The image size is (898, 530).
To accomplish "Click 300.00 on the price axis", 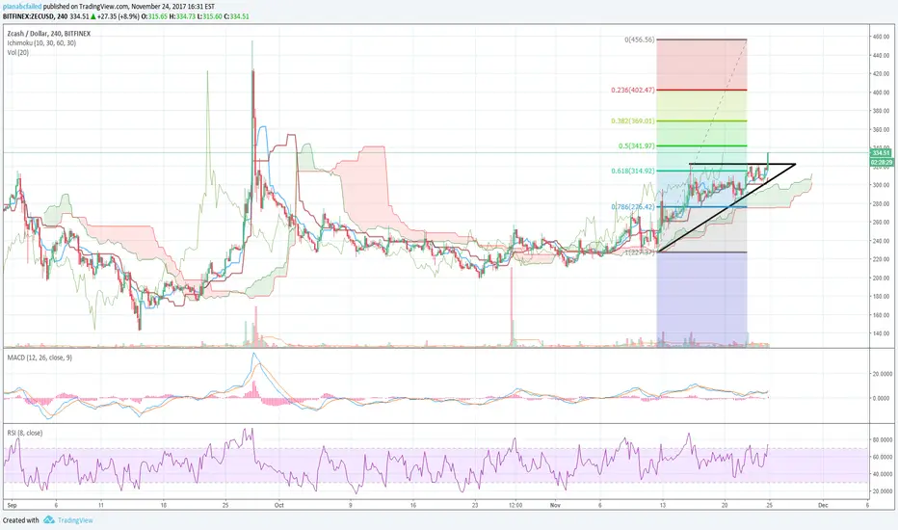I will point(881,185).
